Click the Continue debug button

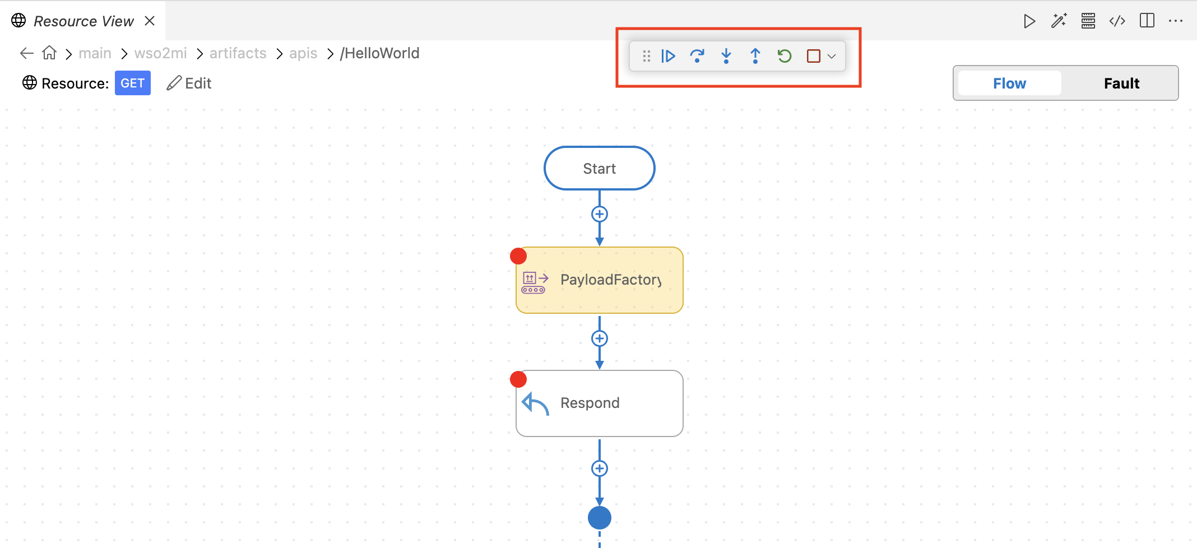(668, 56)
